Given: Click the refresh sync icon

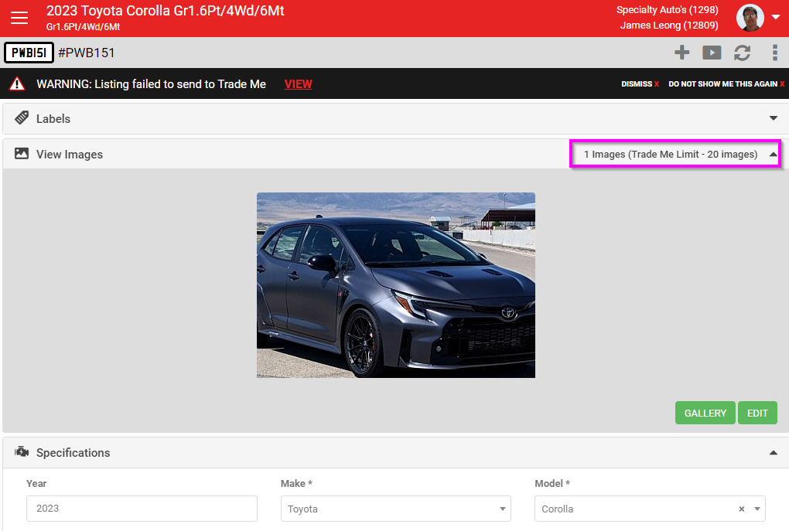Looking at the screenshot, I should (743, 53).
